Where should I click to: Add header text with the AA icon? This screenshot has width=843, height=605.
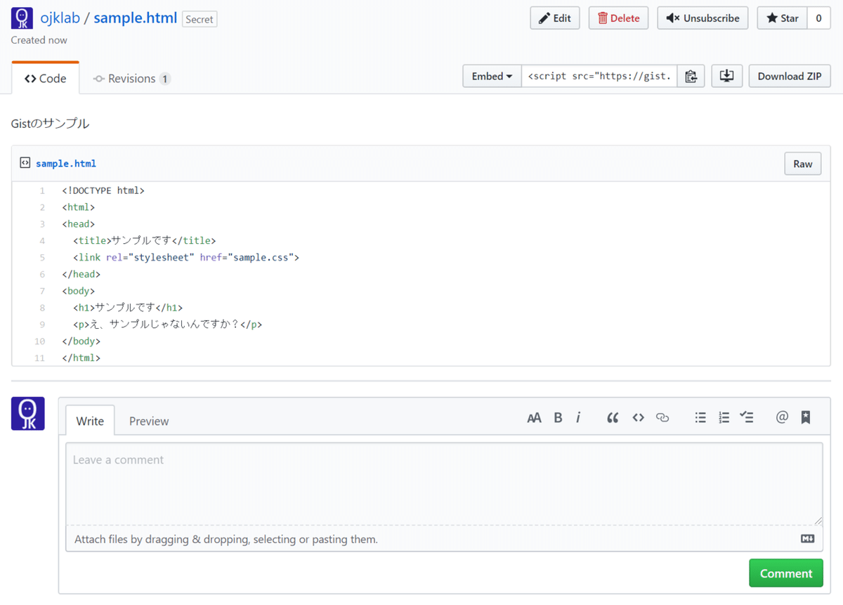point(534,417)
